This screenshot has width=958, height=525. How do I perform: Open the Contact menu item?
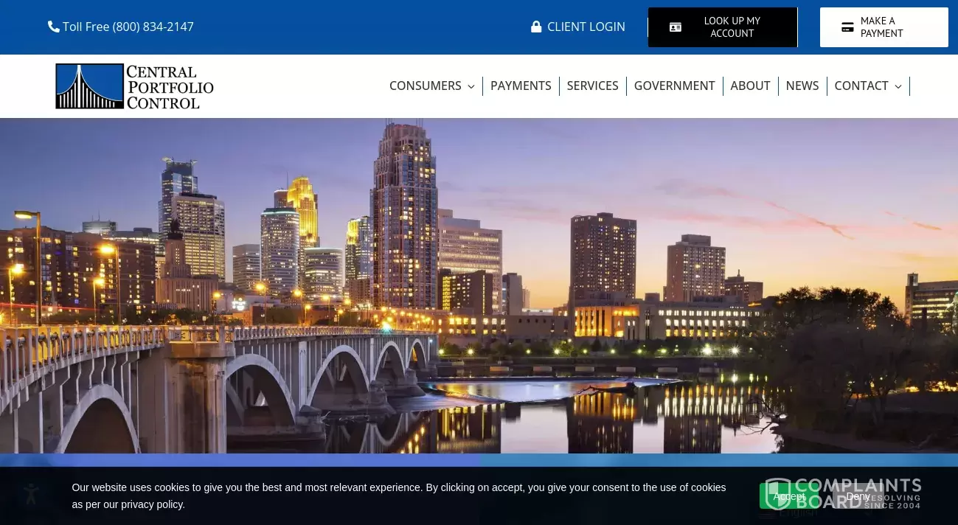click(x=861, y=86)
